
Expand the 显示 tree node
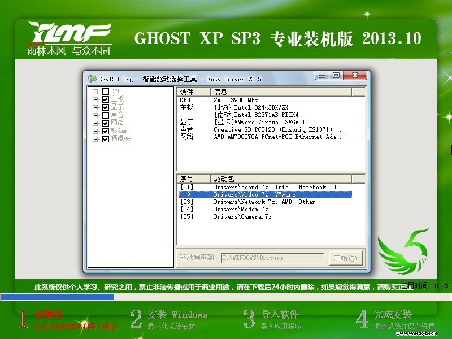click(x=95, y=107)
